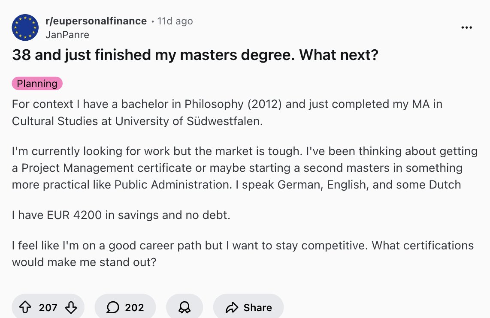
Task: Click the speech bubble comments icon
Action: [x=113, y=307]
